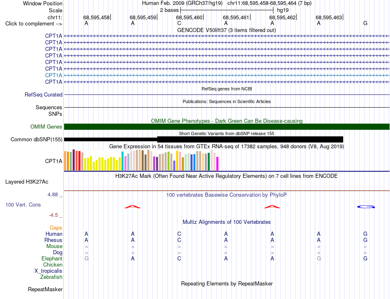Toggle the Layered H3K27Ac track label
The height and width of the screenshot is (299, 390).
point(27,182)
